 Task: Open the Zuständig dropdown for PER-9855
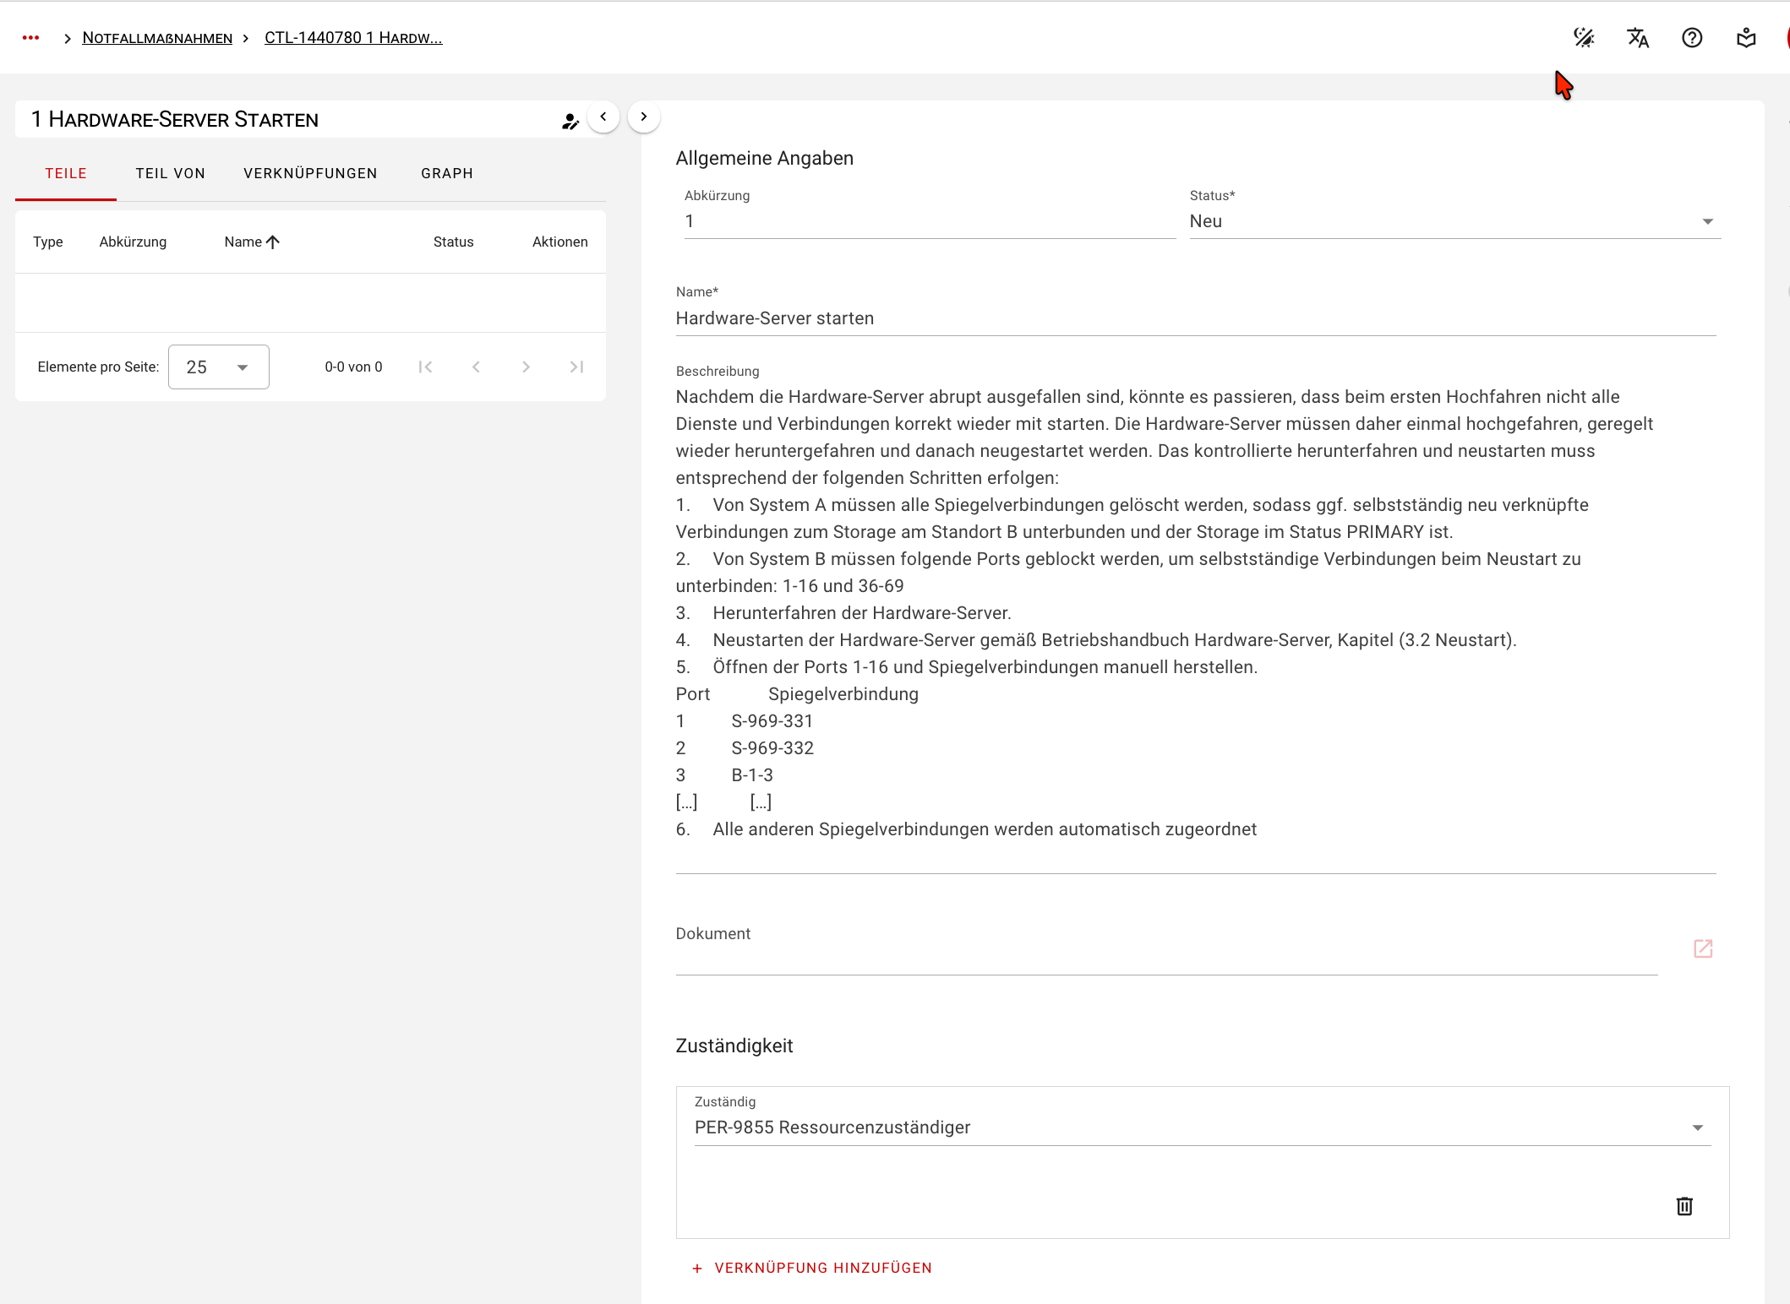[x=1203, y=1127]
